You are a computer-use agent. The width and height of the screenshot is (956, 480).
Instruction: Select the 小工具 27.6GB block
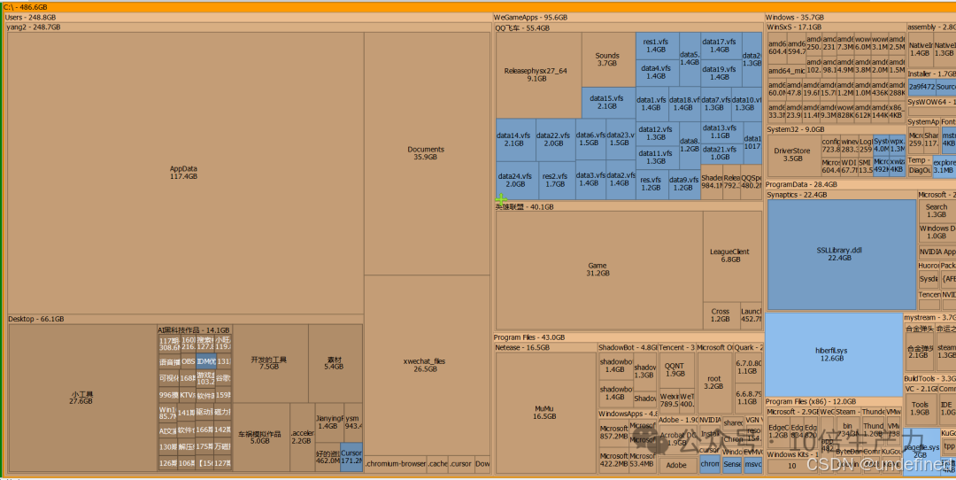tap(82, 398)
